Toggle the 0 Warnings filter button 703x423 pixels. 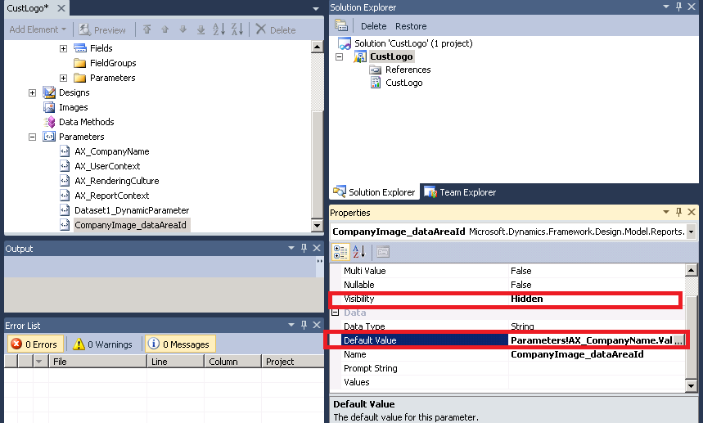pyautogui.click(x=104, y=344)
